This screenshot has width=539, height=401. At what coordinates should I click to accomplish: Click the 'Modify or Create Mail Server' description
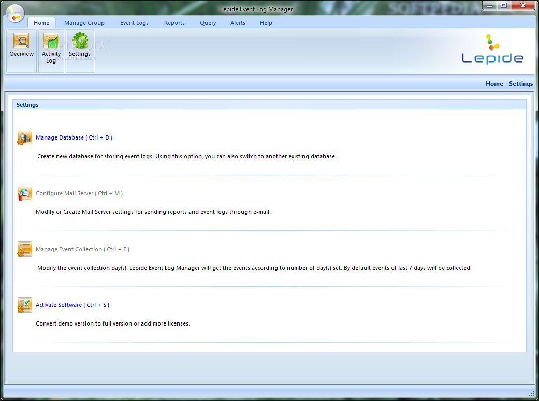[153, 212]
